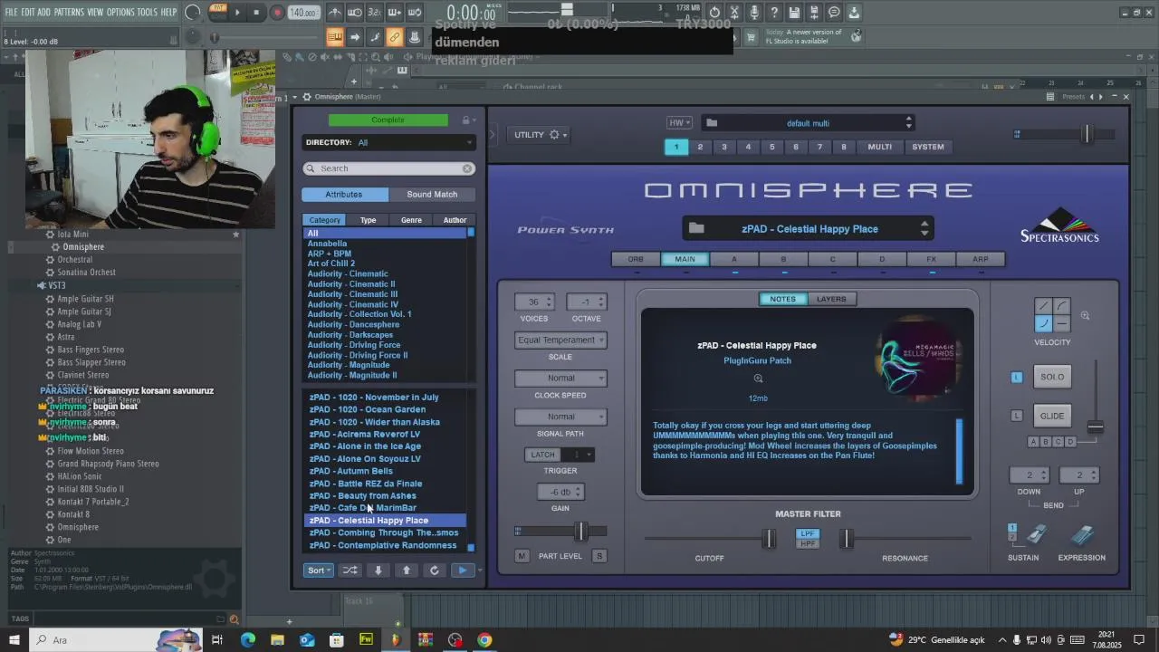Solo part with S button
Viewport: 1159px width, 652px height.
599,556
